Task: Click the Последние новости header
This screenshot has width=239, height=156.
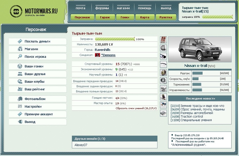Action: [200, 98]
